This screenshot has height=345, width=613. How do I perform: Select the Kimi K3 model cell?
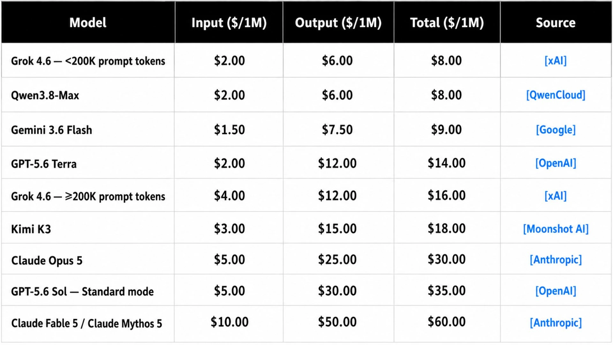pos(88,229)
